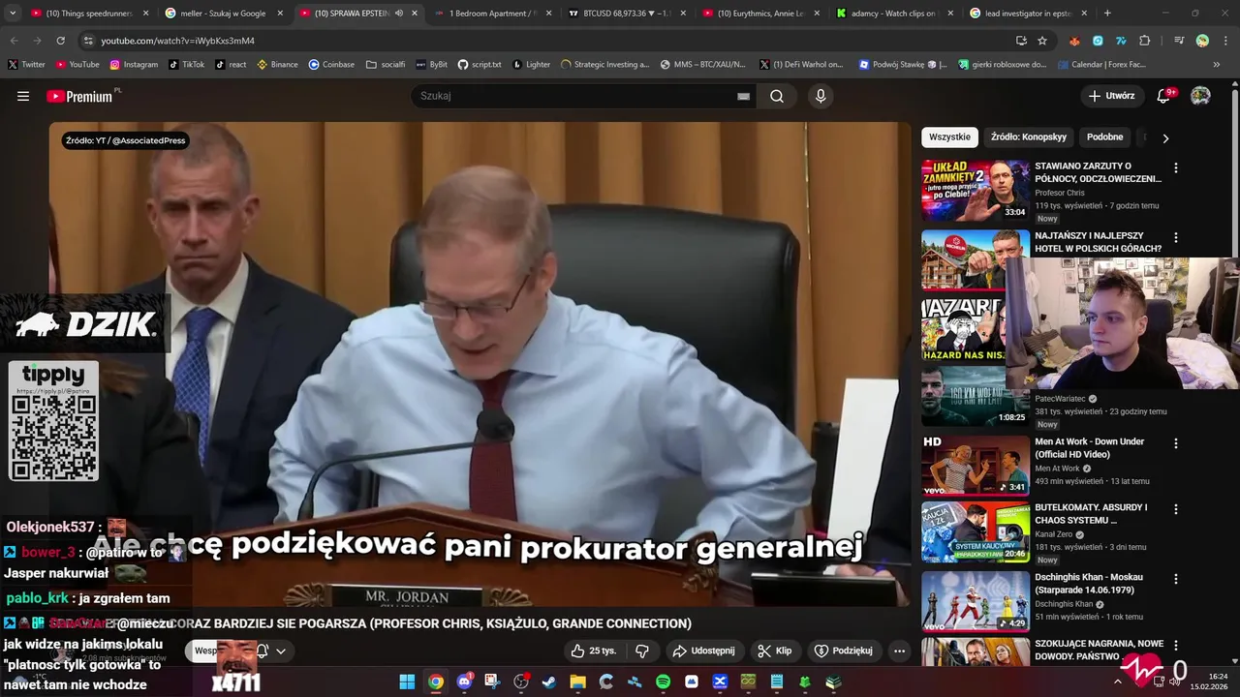1240x697 pixels.
Task: Open tab search dropdown at top left
Action: 13,14
